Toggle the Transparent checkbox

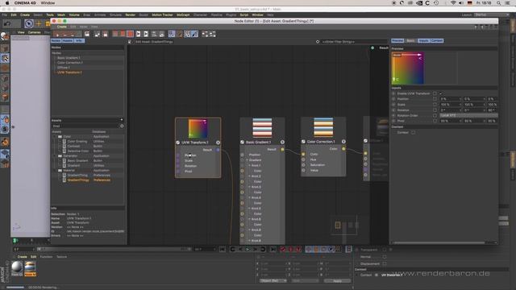(x=385, y=250)
